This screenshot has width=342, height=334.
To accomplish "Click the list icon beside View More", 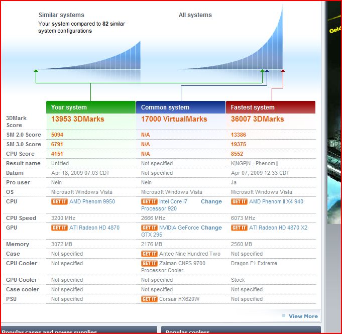I will coord(284,316).
